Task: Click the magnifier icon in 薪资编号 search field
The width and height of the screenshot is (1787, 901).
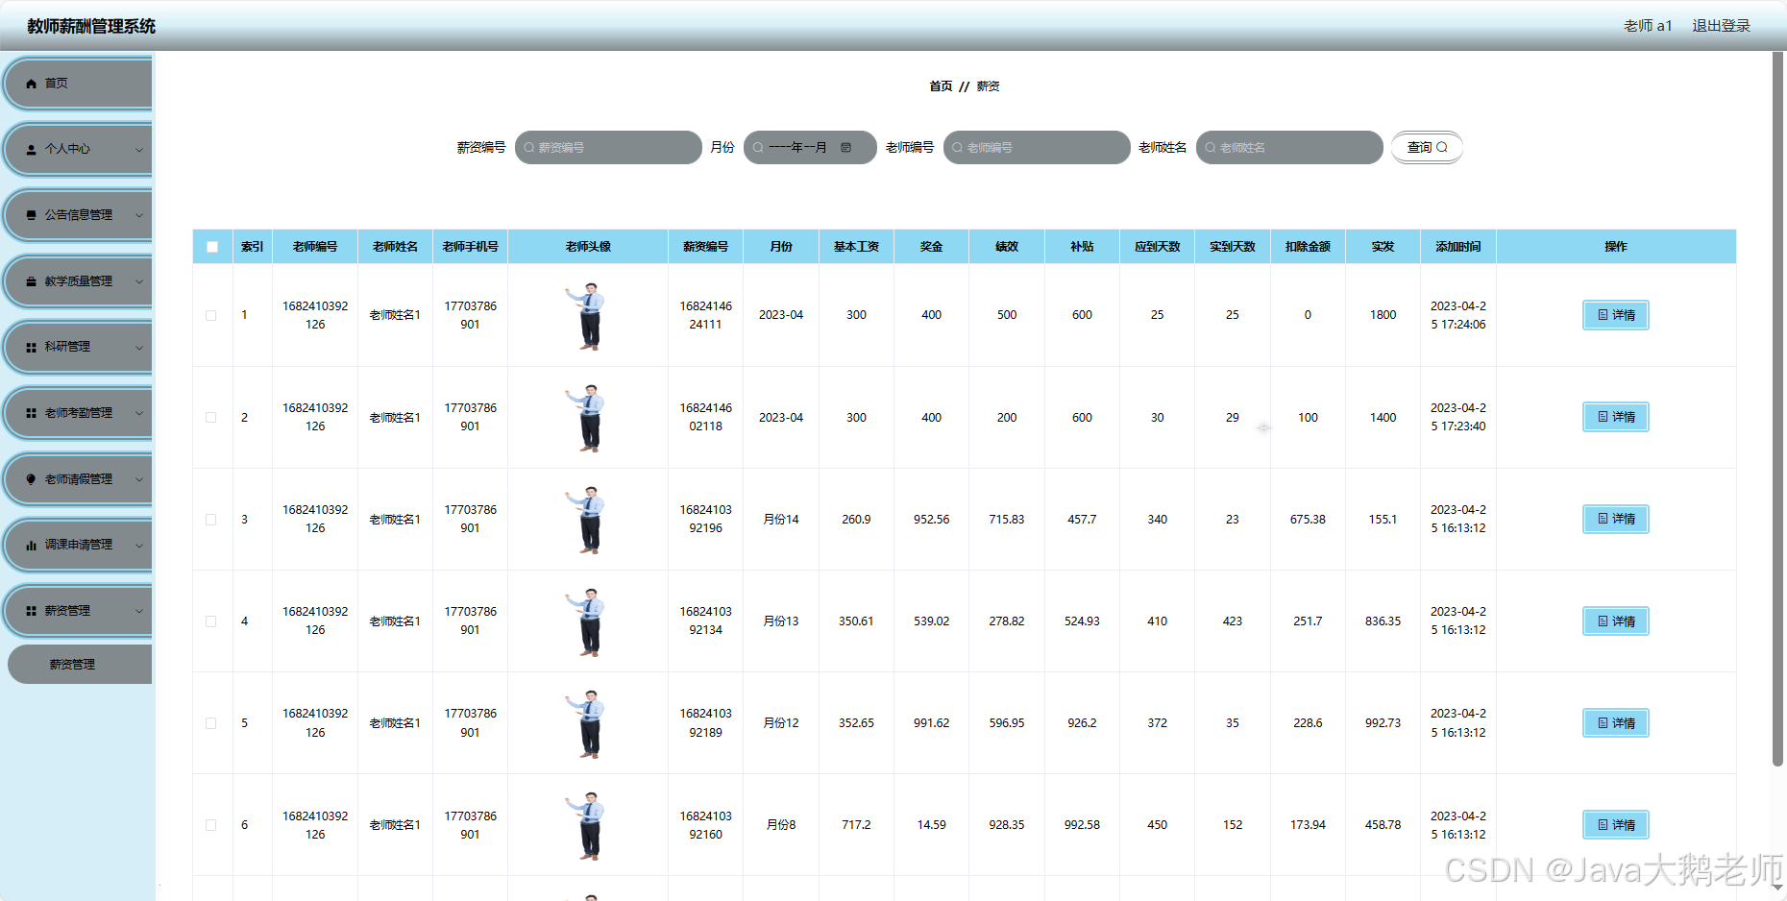Action: (529, 148)
